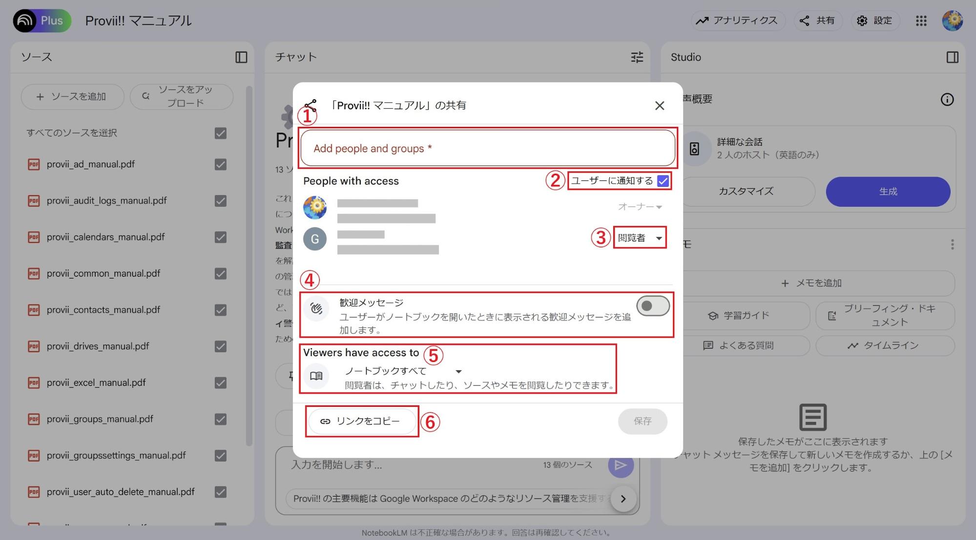This screenshot has height=540, width=976.
Task: Open 設定 menu
Action: tap(875, 20)
